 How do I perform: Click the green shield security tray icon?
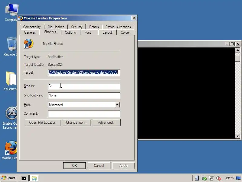coord(204,178)
